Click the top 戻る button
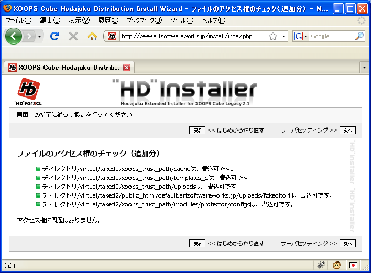This screenshot has height=273, width=371. 197,130
